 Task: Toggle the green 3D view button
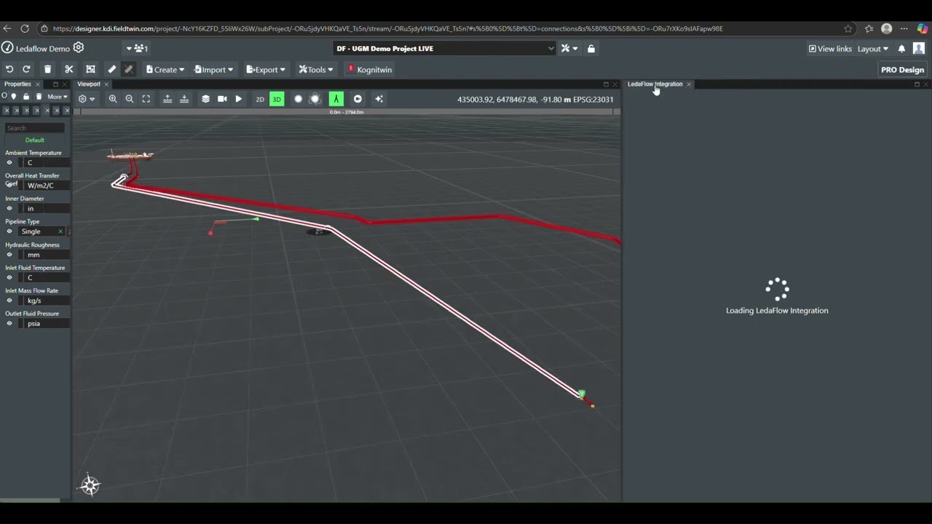click(277, 99)
